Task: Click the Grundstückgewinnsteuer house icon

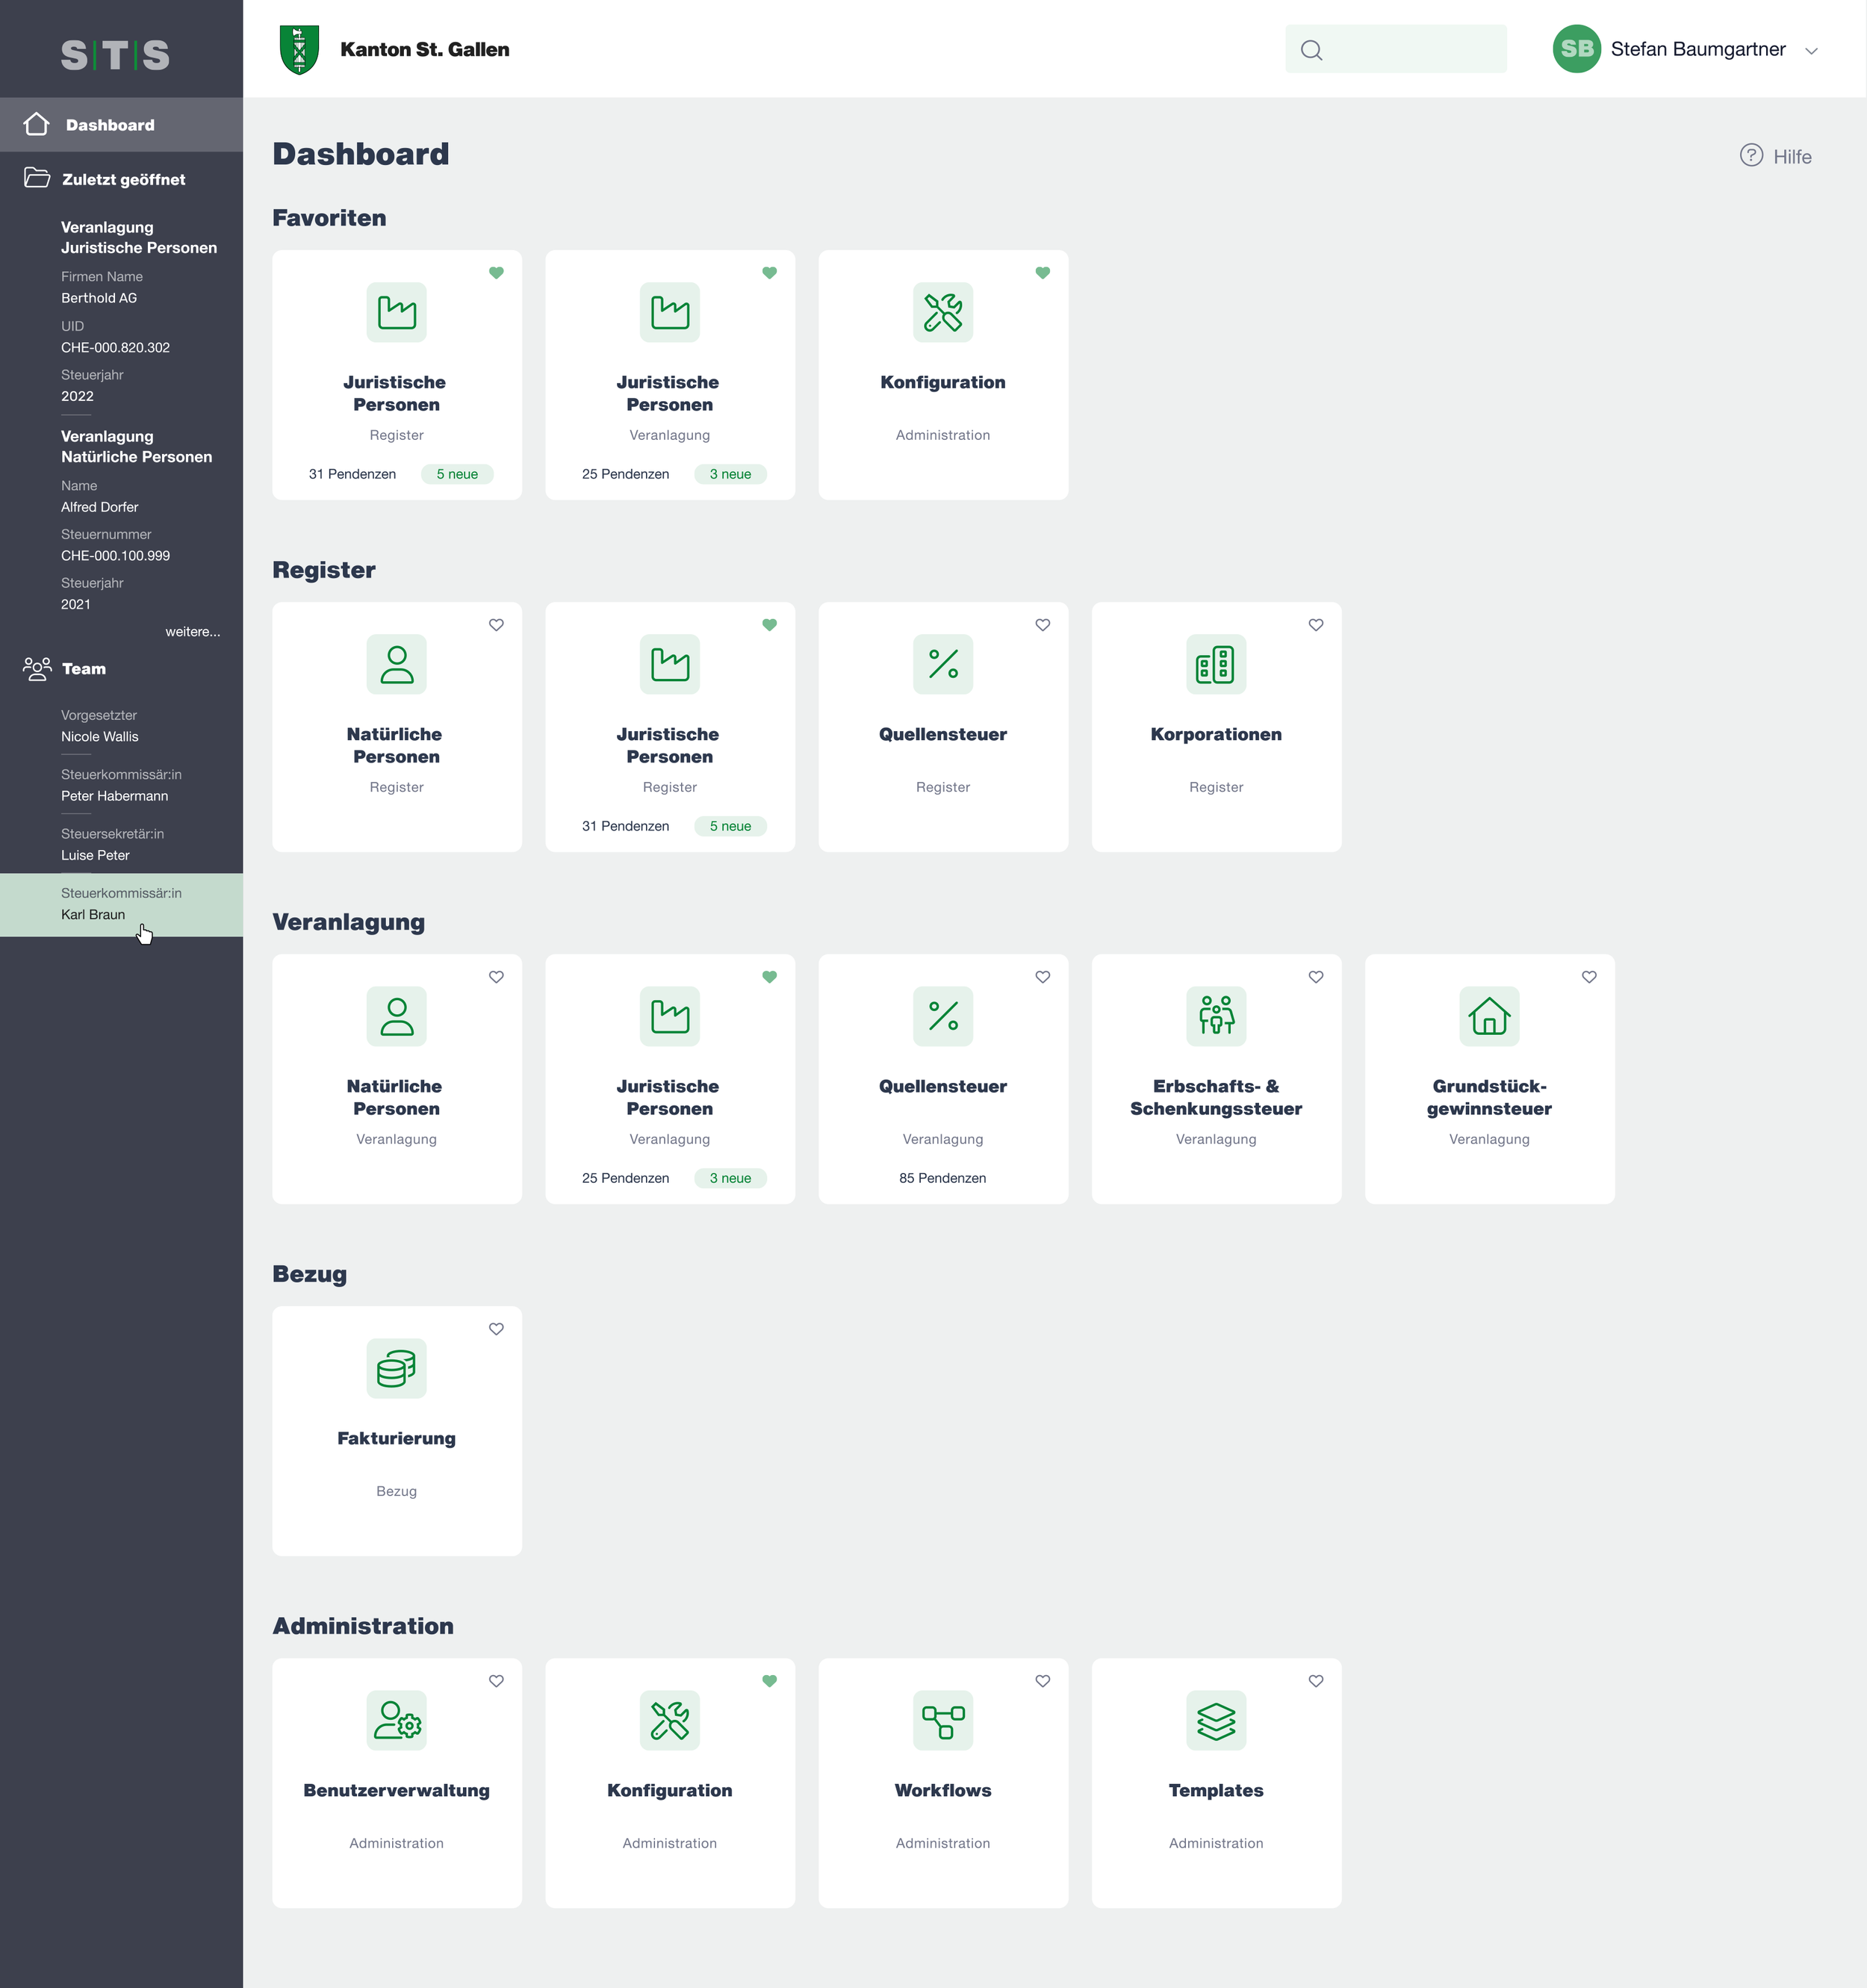Action: click(x=1488, y=1016)
